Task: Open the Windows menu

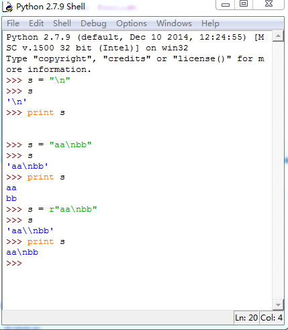Action: [x=174, y=24]
